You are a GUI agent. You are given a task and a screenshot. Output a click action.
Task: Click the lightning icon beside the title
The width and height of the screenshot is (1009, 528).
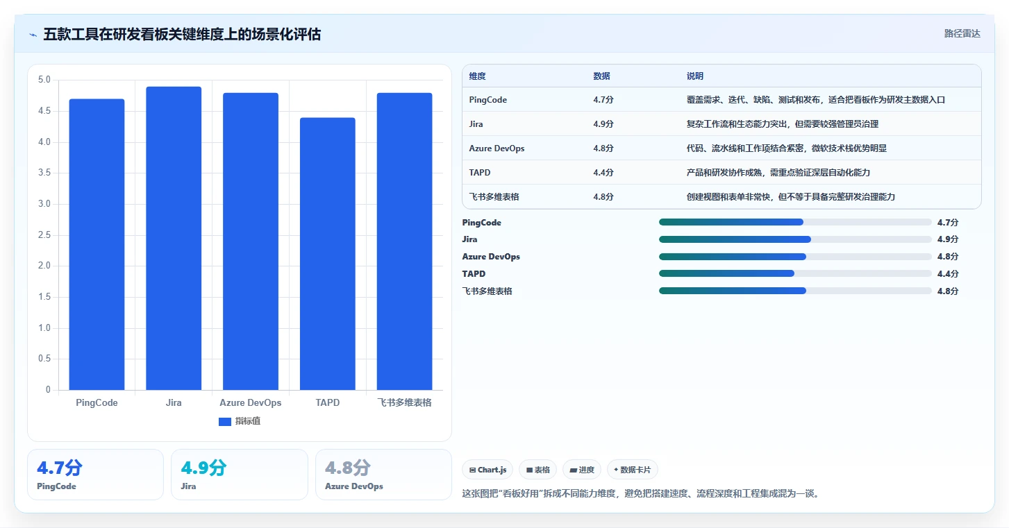(33, 35)
